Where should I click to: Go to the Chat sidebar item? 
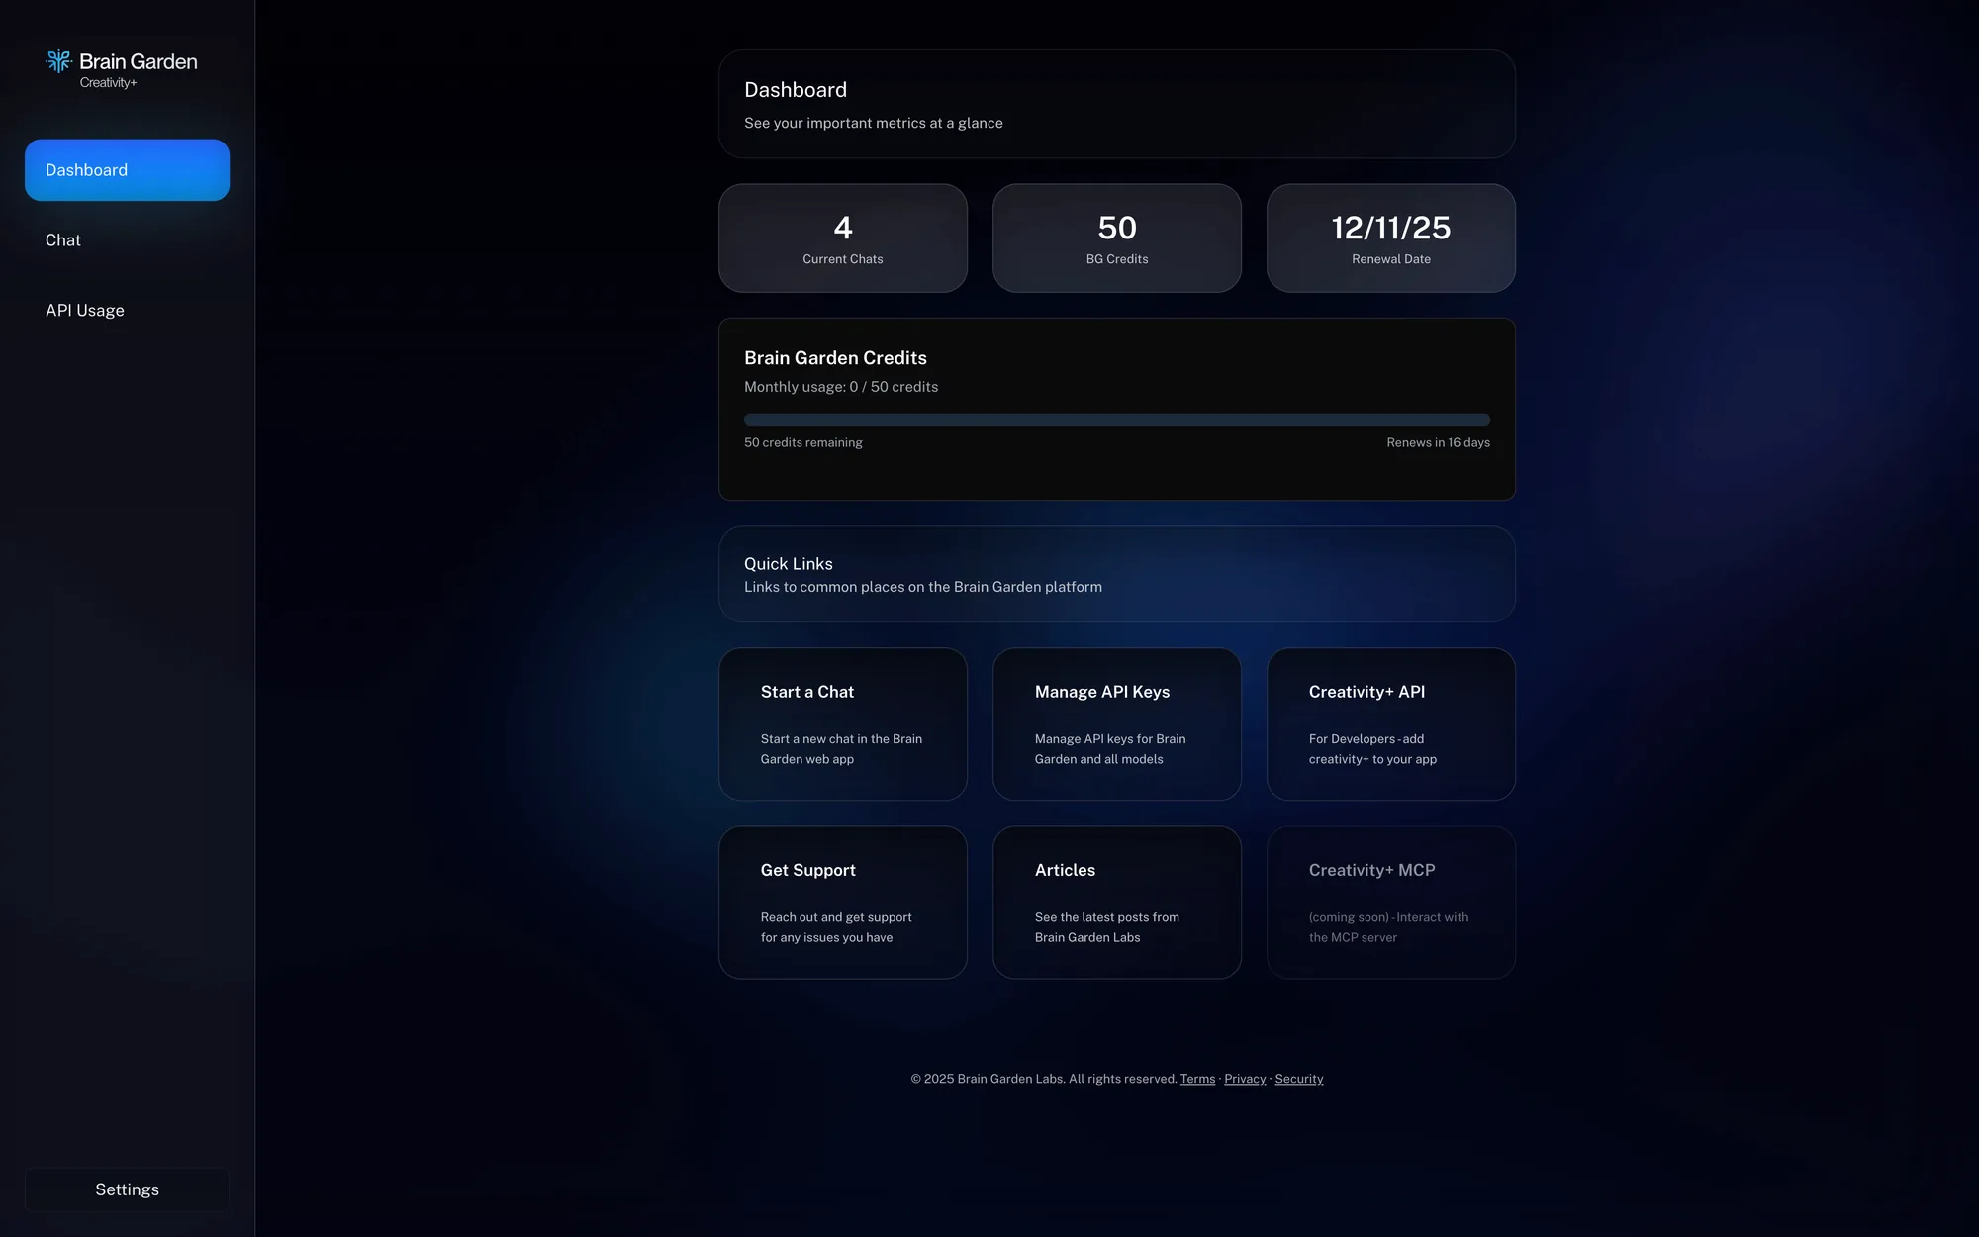click(127, 240)
